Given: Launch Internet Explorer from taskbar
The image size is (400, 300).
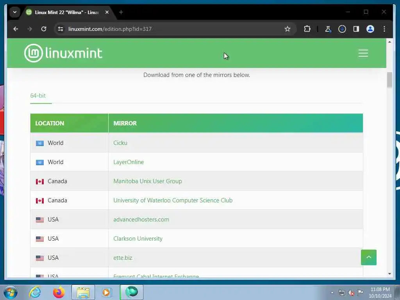Looking at the screenshot, I should pos(35,292).
